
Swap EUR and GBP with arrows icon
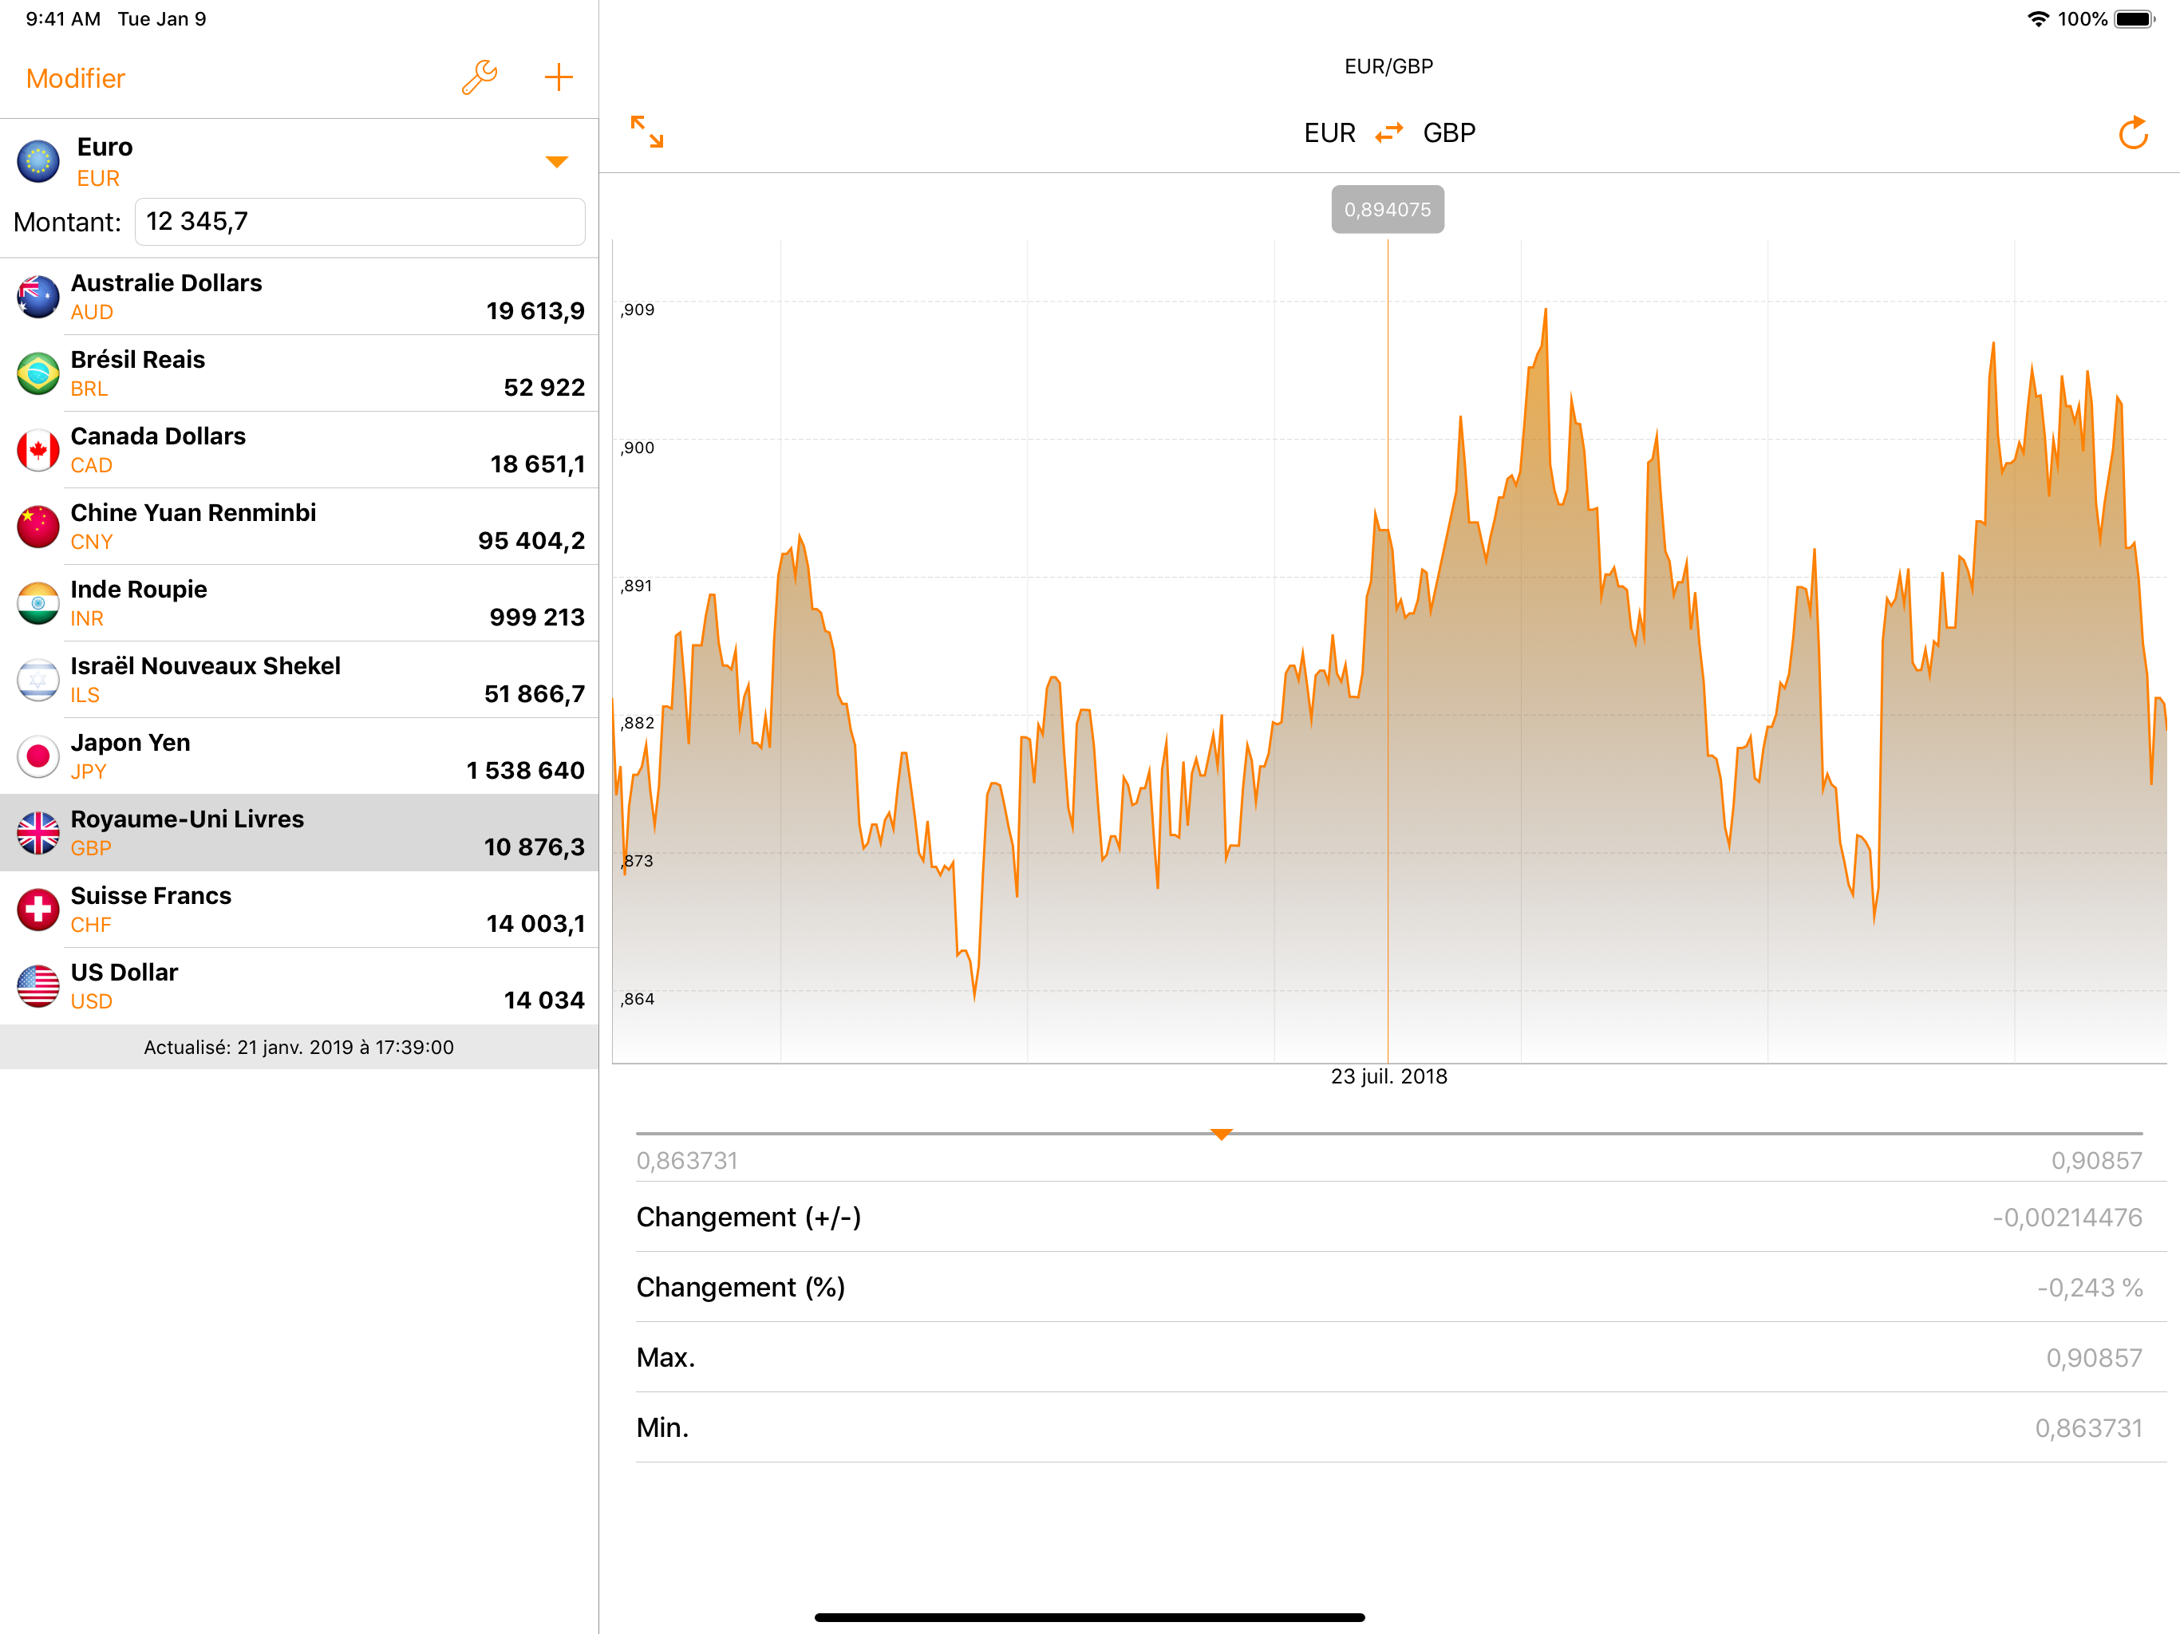(1388, 132)
